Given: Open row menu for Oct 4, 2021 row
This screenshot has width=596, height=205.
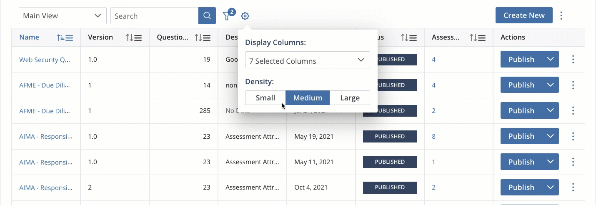Looking at the screenshot, I should tap(573, 187).
